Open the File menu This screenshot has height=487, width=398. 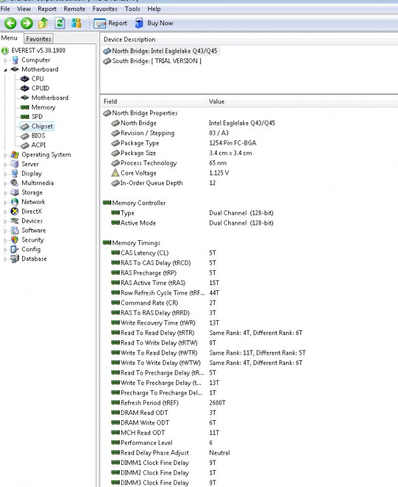coord(5,9)
